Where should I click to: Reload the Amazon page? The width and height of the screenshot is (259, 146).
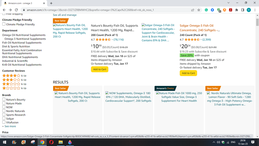point(16,10)
